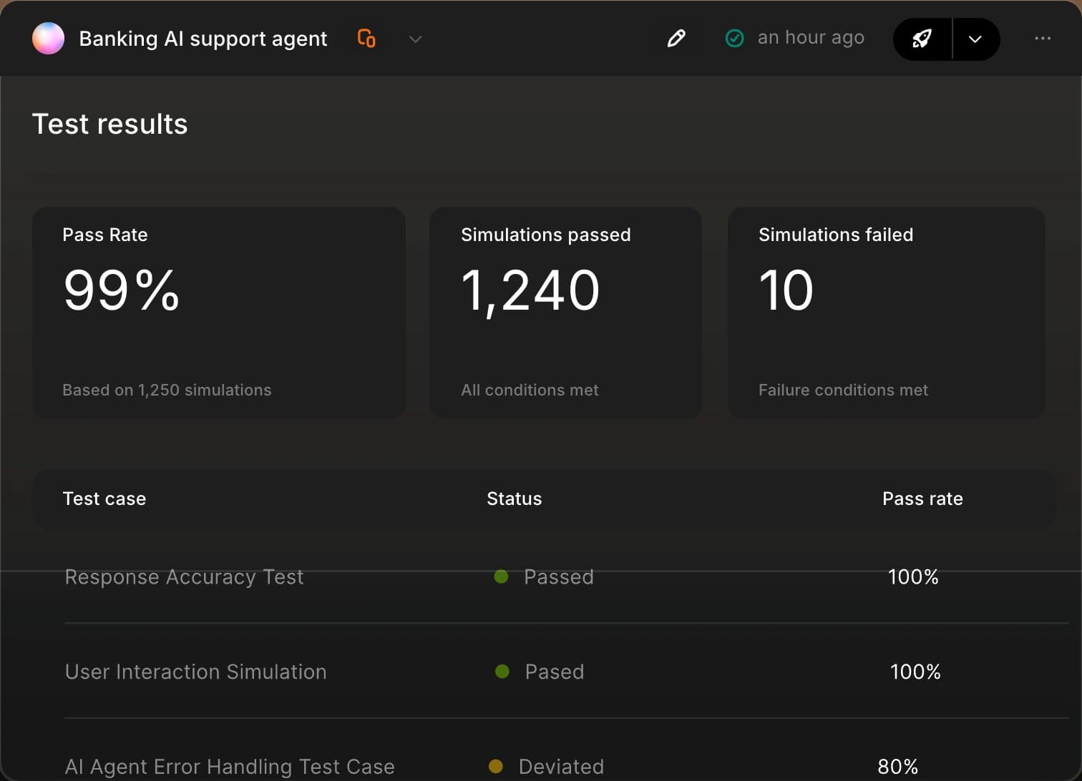Screen dimensions: 1082x781
Task: Click 'Passed' status of Response Accuracy Test
Action: [559, 577]
